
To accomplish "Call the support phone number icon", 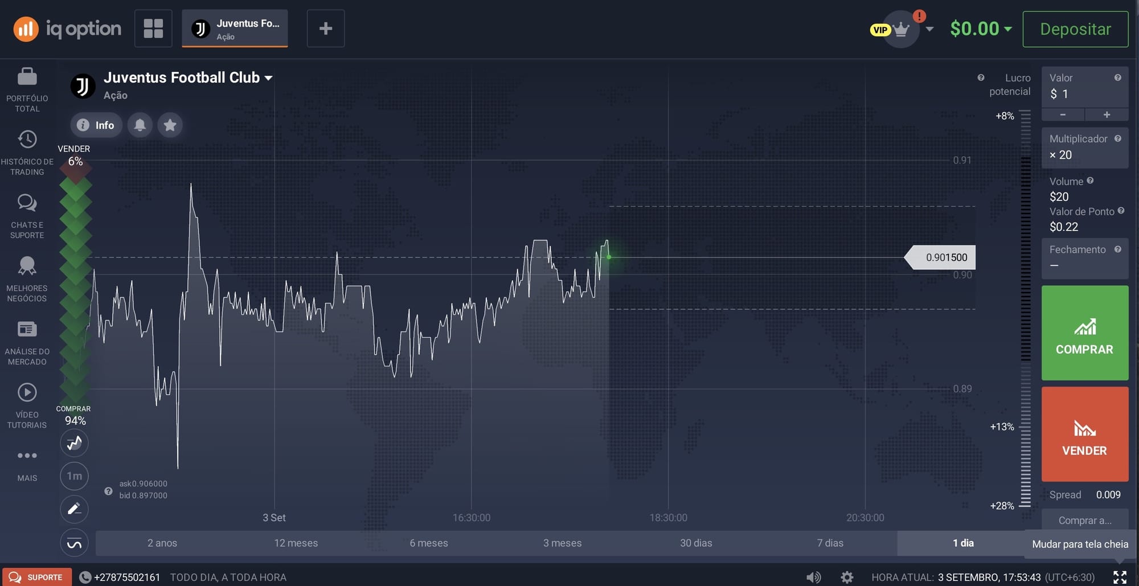I will [x=85, y=577].
